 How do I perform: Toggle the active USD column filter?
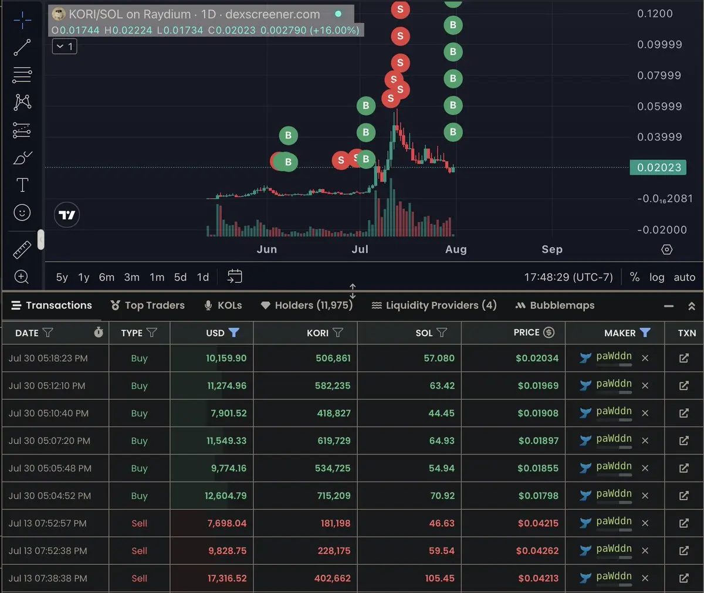[234, 333]
